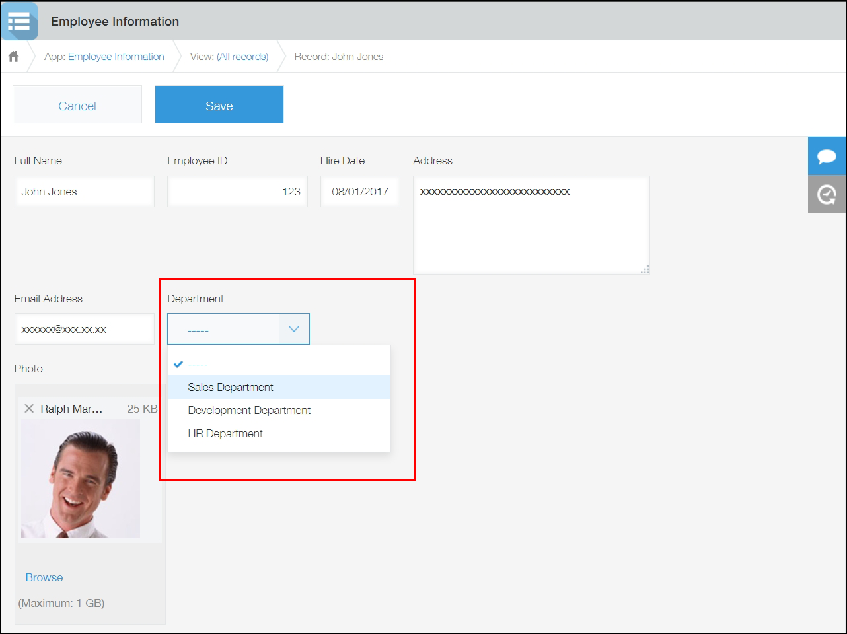Image resolution: width=847 pixels, height=634 pixels.
Task: Open the comments panel via speech bubble icon
Action: point(827,157)
